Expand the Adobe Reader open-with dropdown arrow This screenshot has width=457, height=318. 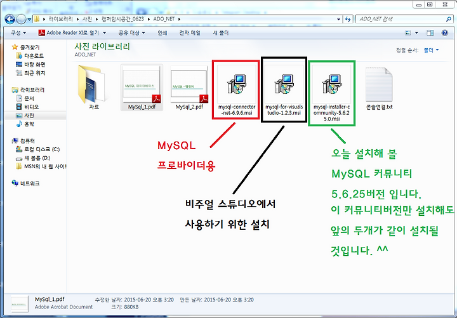pyautogui.click(x=104, y=33)
